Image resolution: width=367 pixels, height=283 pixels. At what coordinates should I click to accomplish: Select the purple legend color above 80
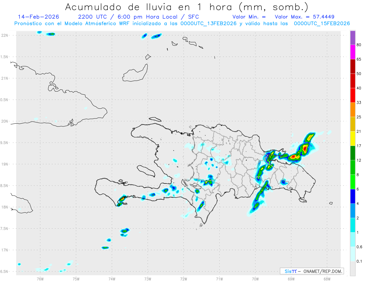(x=353, y=38)
